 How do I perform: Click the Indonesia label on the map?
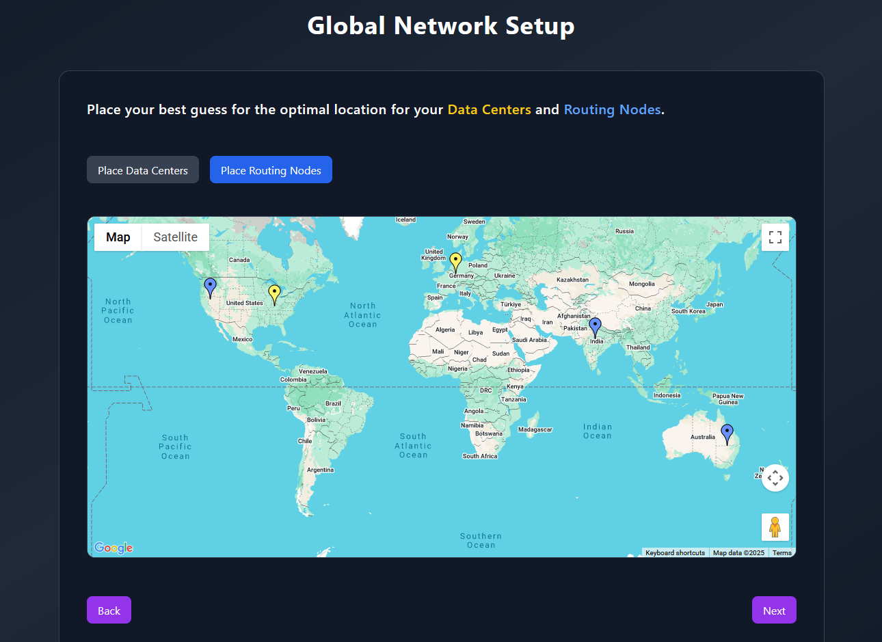(667, 395)
